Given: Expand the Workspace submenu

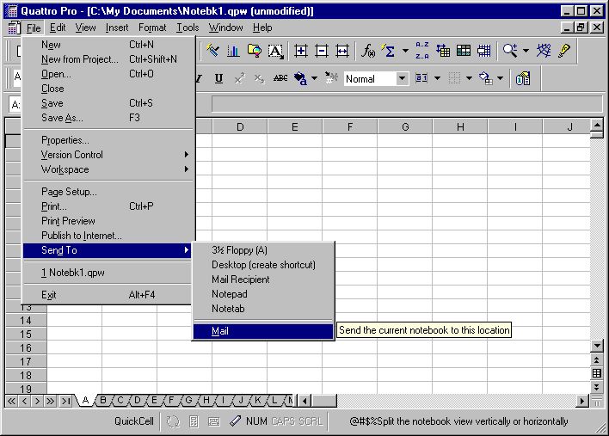Looking at the screenshot, I should [x=108, y=169].
